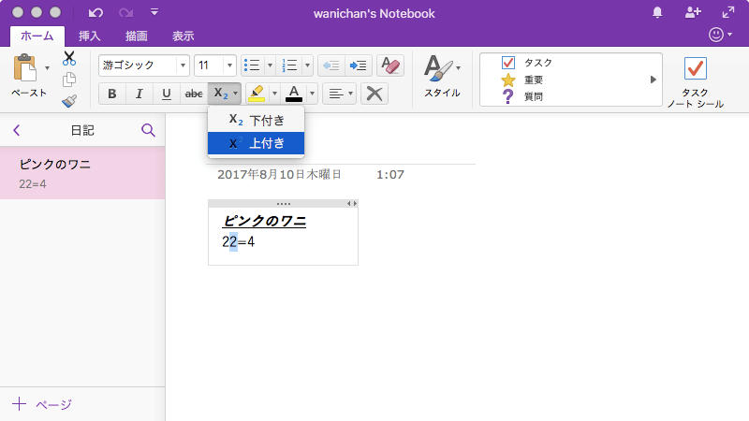Share notebook with add person icon

693,12
